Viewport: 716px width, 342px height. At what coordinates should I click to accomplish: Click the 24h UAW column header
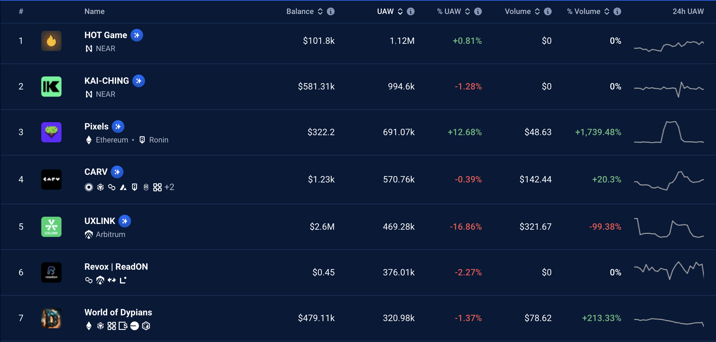pos(688,11)
